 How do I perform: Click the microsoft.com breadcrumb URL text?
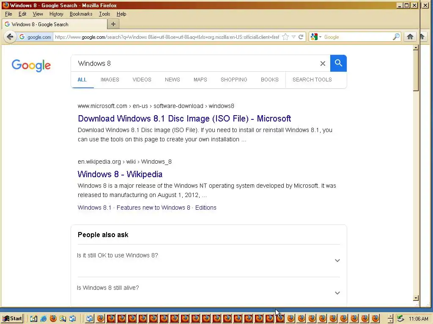(156, 106)
